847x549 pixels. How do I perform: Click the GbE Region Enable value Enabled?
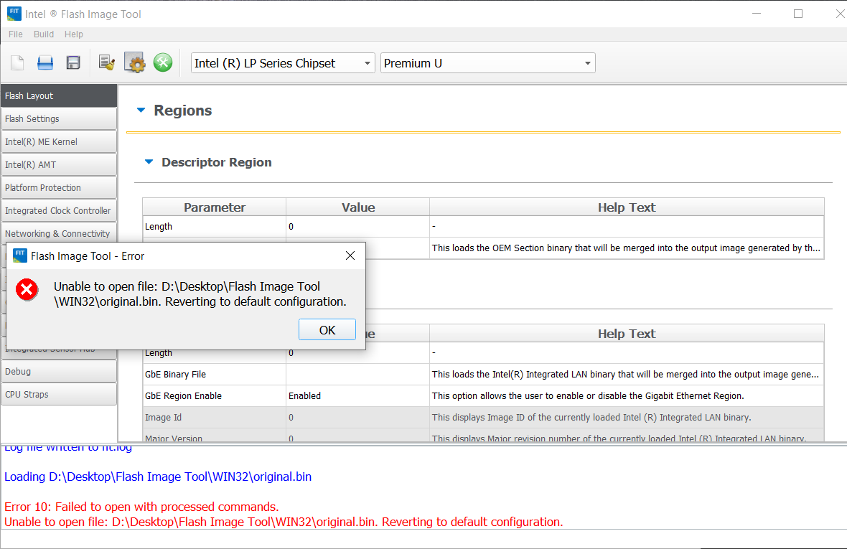(x=357, y=395)
